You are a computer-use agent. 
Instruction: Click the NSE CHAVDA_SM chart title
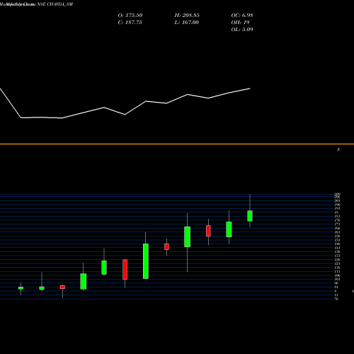[x=55, y=4]
